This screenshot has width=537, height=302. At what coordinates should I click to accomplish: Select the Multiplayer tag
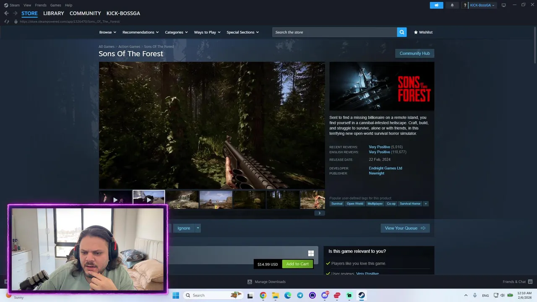[x=375, y=204]
